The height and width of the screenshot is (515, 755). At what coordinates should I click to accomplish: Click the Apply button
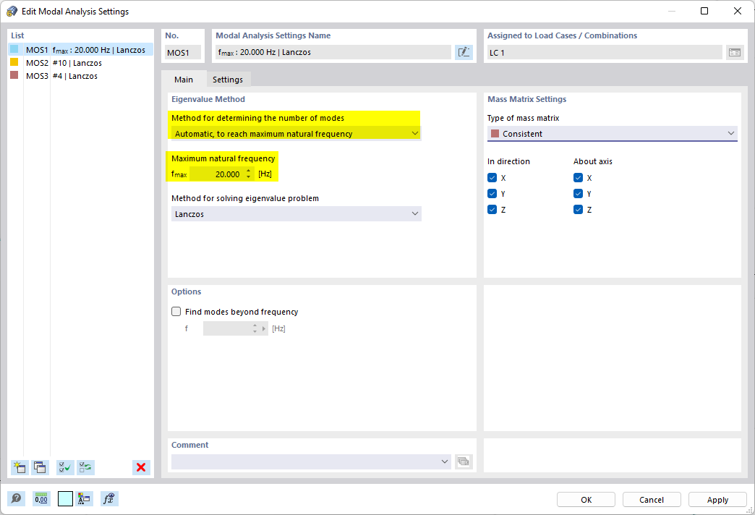(x=717, y=500)
